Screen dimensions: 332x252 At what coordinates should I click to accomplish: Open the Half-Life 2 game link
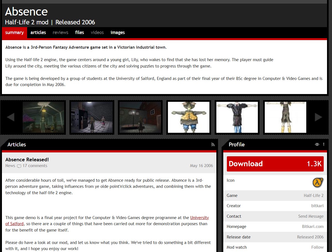[313, 195]
